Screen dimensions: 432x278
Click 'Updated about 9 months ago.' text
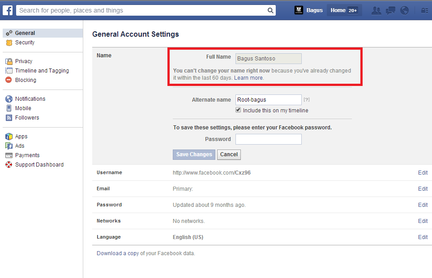(209, 205)
